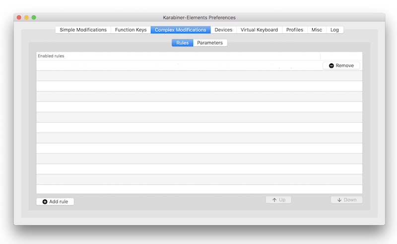Switch to the Profiles tab
Viewport: 397px width, 244px height.
[295, 30]
